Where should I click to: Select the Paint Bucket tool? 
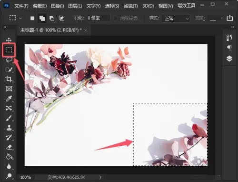[10, 157]
